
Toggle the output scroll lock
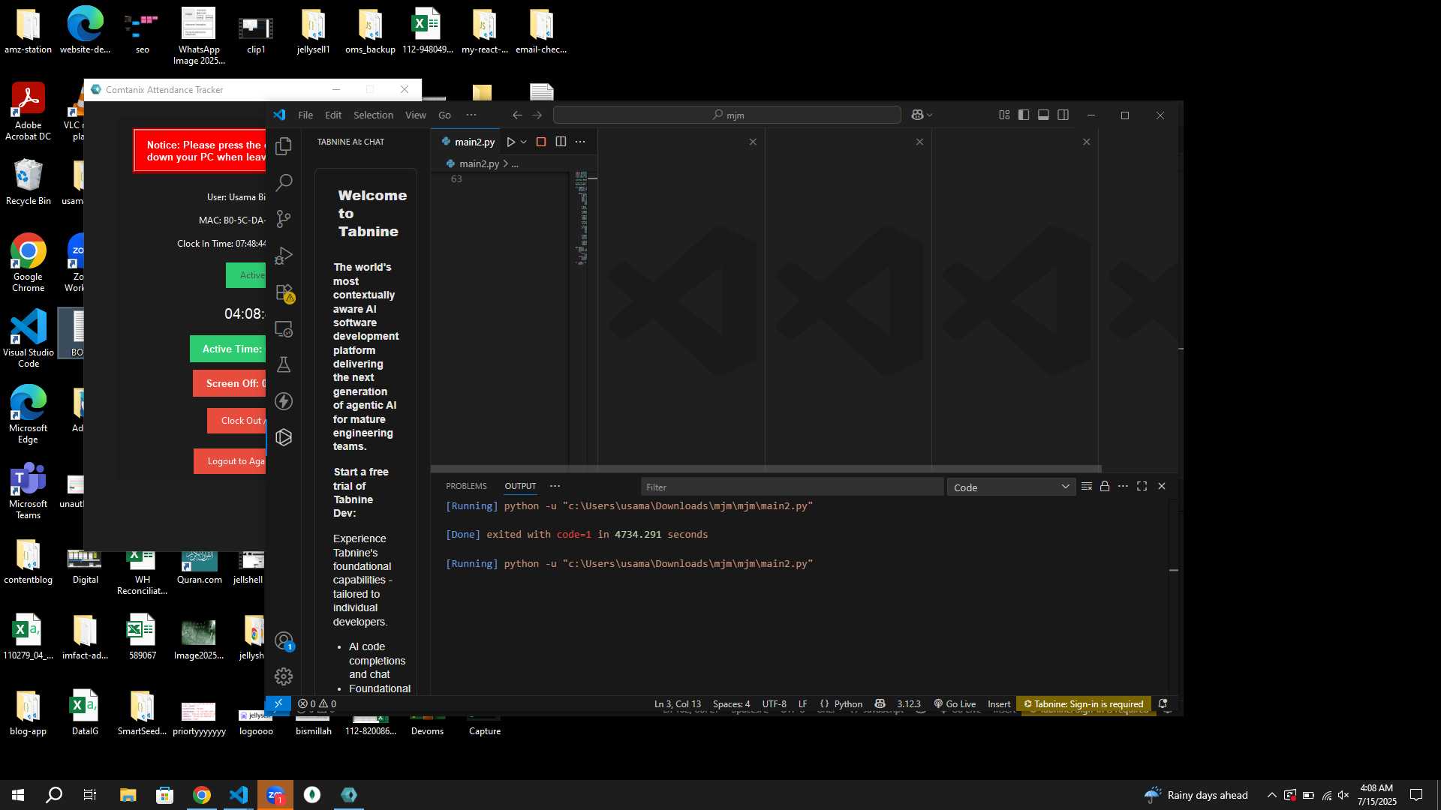pyautogui.click(x=1105, y=486)
